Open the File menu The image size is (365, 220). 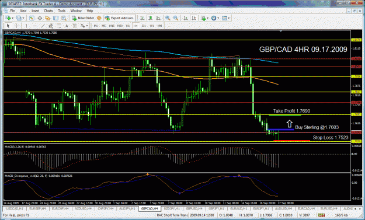(12, 11)
